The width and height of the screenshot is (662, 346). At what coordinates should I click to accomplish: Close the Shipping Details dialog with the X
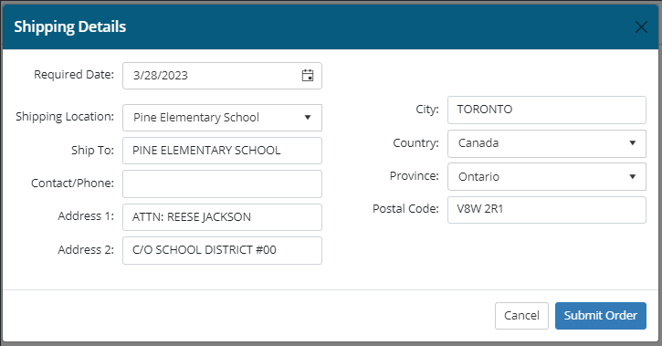pyautogui.click(x=641, y=27)
